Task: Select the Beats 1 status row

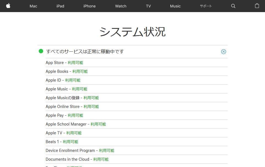Action: [x=137, y=142]
